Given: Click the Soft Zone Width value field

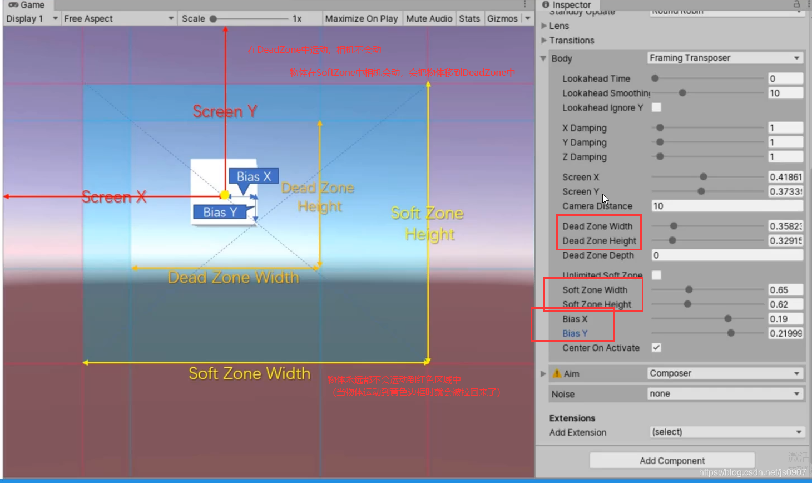Looking at the screenshot, I should pyautogui.click(x=785, y=290).
